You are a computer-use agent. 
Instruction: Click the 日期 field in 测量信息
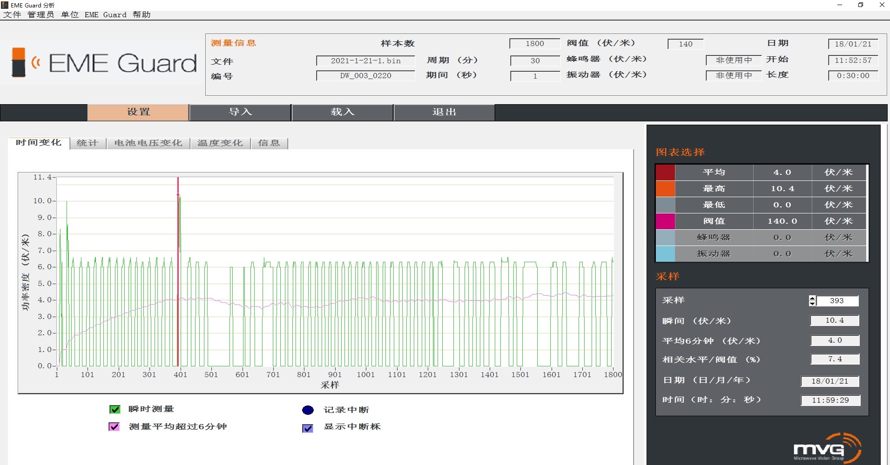click(853, 44)
